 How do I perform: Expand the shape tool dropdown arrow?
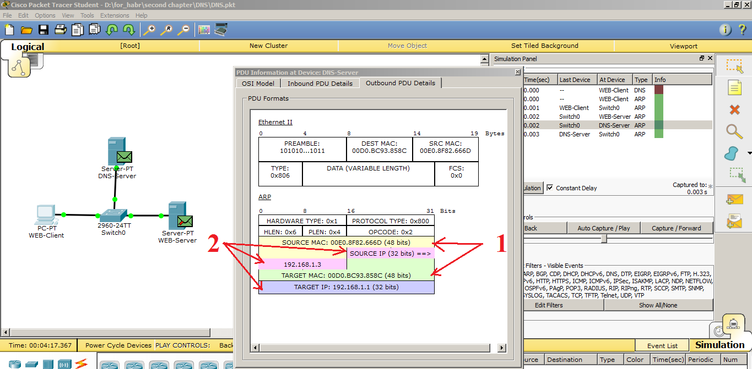(749, 153)
